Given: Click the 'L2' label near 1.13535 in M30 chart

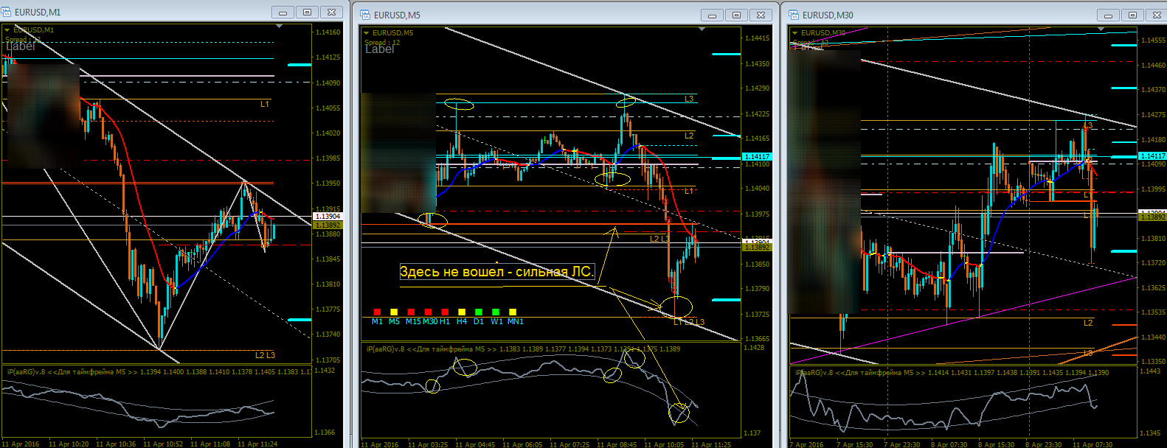Looking at the screenshot, I should [x=1088, y=323].
